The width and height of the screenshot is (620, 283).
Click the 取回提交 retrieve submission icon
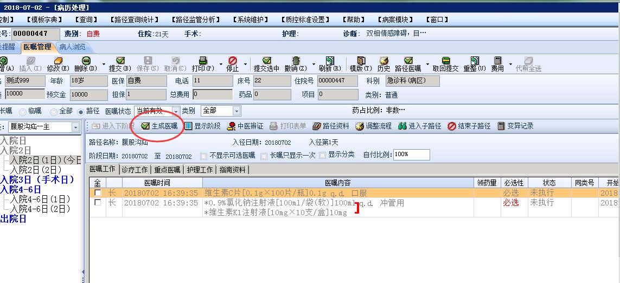pyautogui.click(x=446, y=61)
